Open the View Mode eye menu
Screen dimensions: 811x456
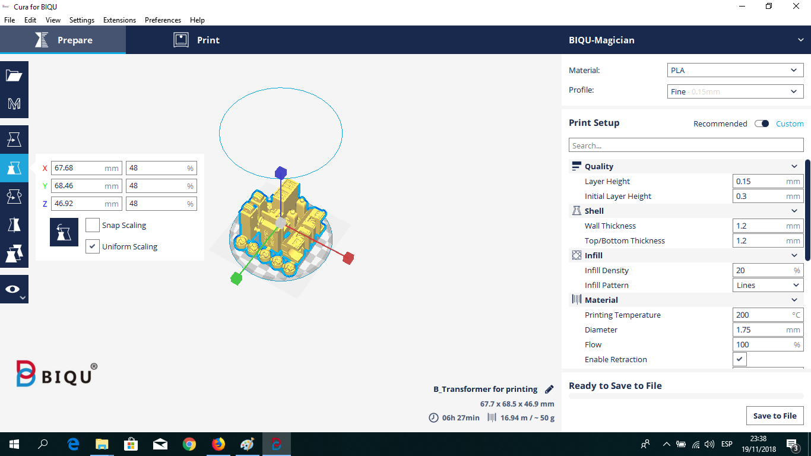tap(14, 289)
